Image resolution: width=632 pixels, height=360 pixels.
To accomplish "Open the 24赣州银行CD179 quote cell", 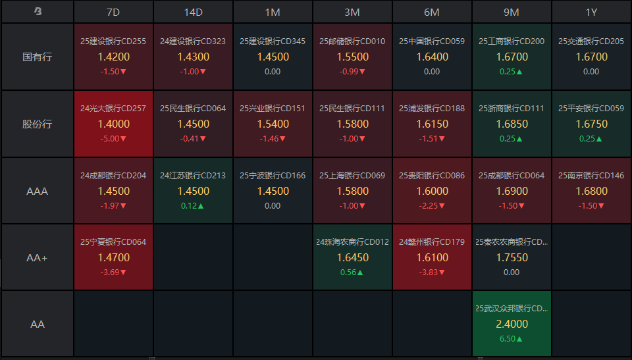I will point(432,257).
